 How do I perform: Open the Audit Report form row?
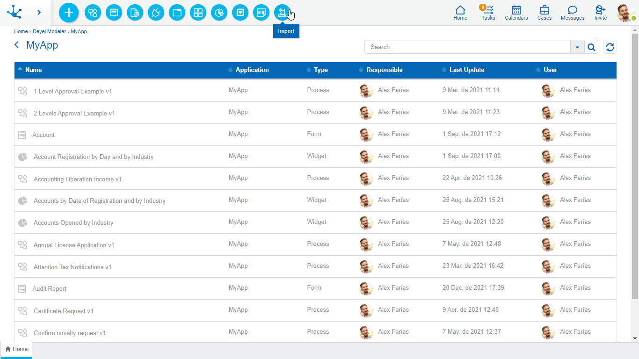coord(50,289)
